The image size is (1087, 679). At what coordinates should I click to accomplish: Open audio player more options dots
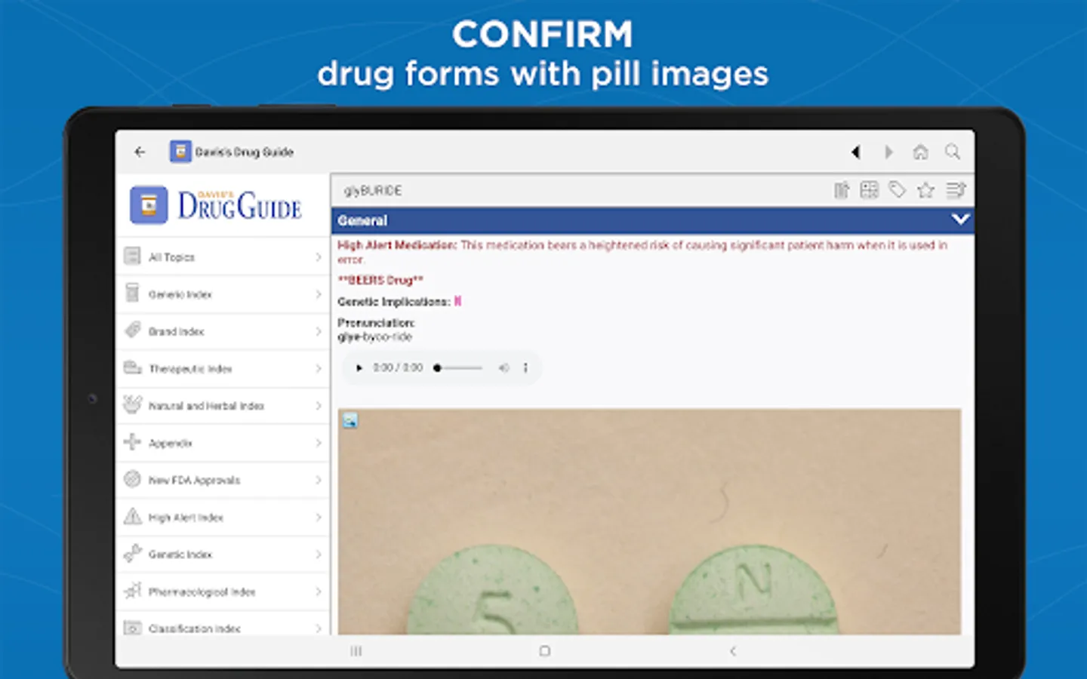pyautogui.click(x=526, y=368)
